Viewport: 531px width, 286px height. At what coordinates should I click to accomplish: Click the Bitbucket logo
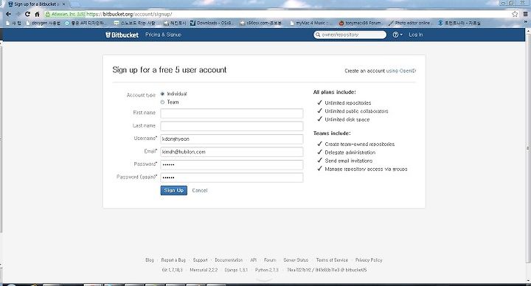(122, 35)
